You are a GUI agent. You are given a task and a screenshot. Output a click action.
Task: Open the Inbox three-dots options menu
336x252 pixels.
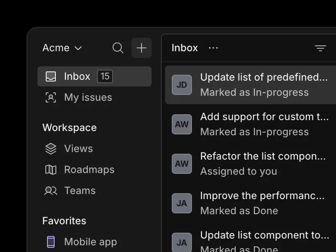tap(213, 48)
